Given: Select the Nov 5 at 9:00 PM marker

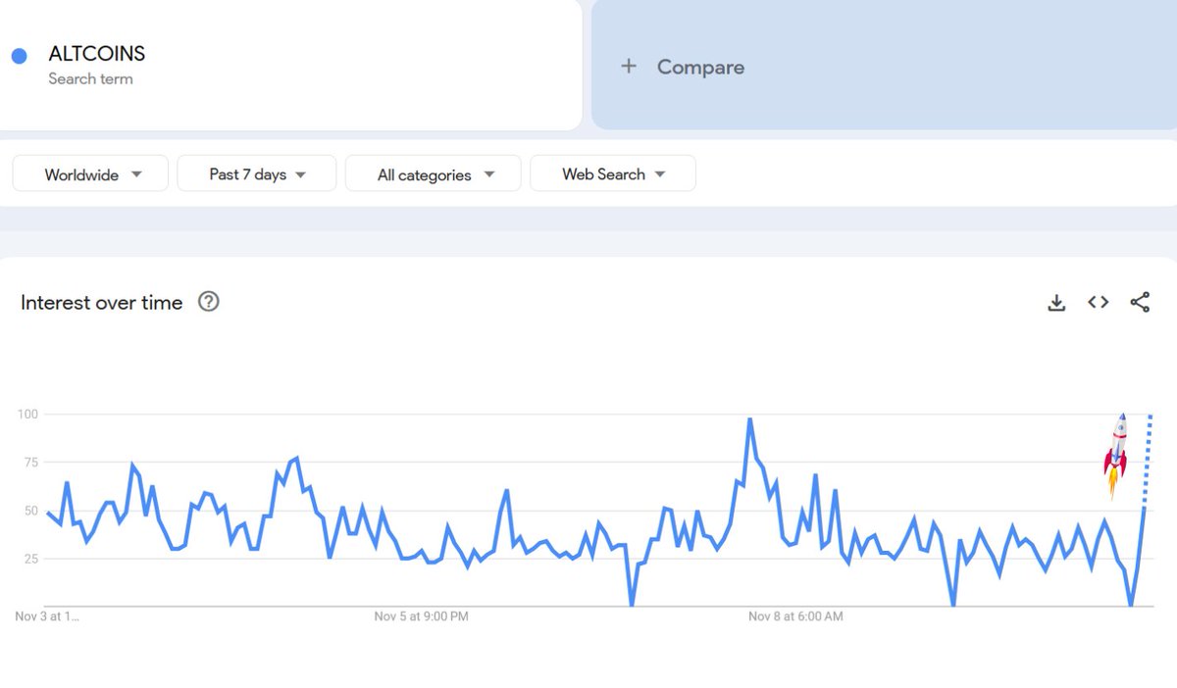Looking at the screenshot, I should click(421, 617).
